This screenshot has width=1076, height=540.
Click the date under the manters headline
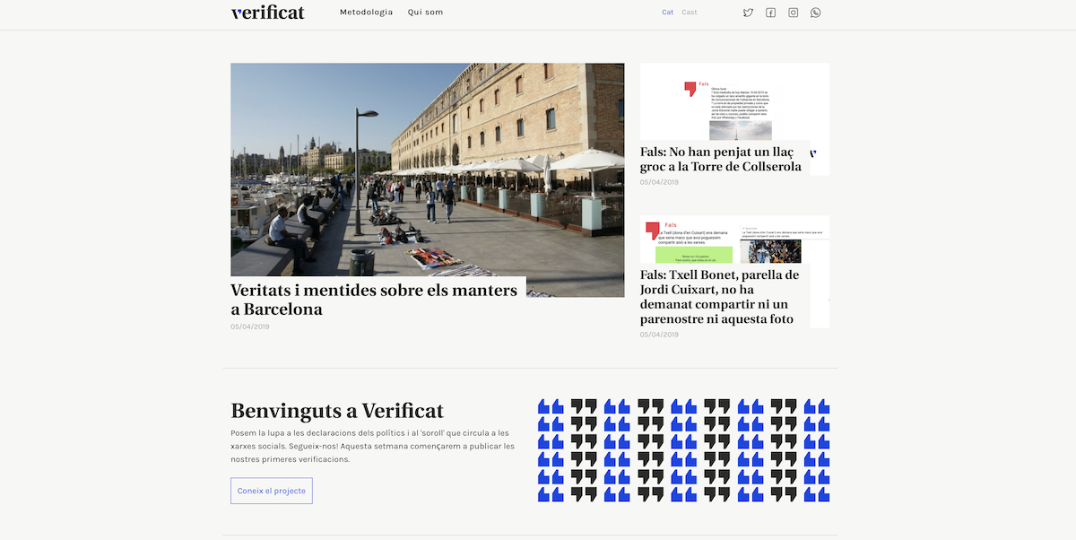pyautogui.click(x=250, y=327)
